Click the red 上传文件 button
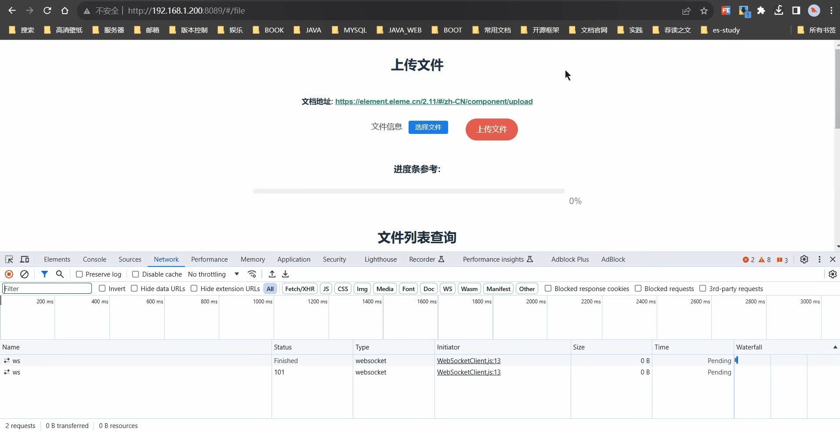This screenshot has width=840, height=432. 492,130
